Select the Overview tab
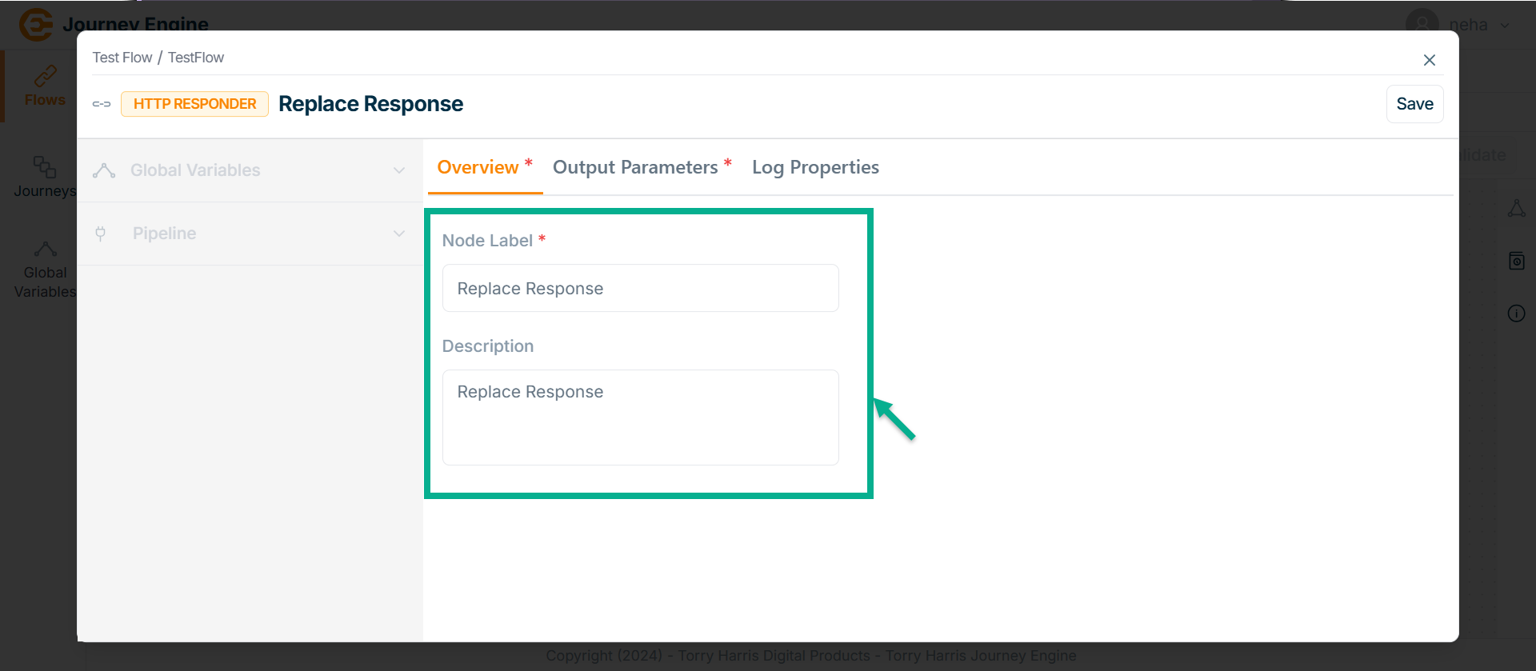This screenshot has width=1536, height=671. [x=478, y=167]
